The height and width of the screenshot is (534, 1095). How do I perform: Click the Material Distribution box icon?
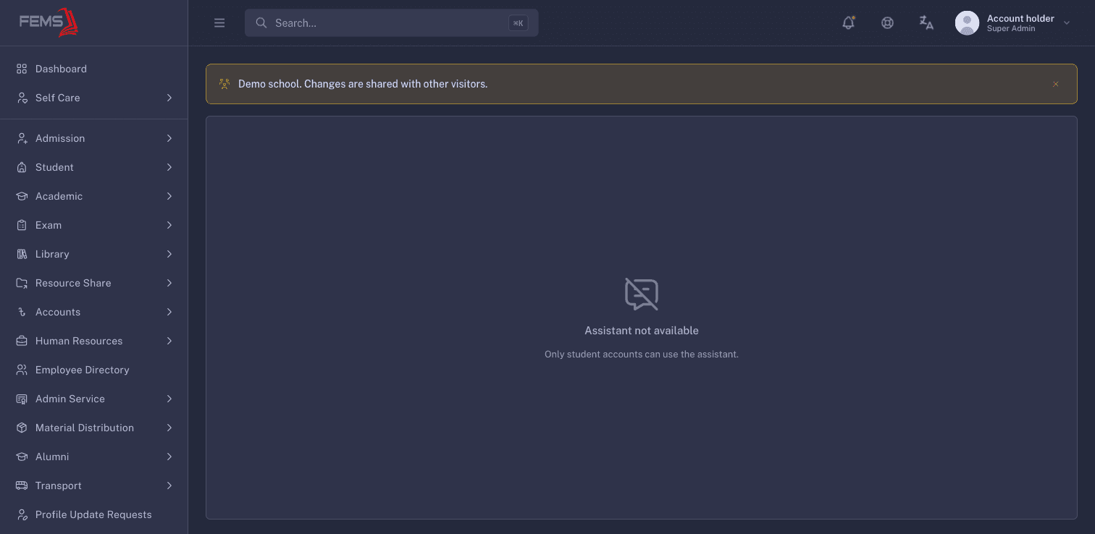click(22, 428)
